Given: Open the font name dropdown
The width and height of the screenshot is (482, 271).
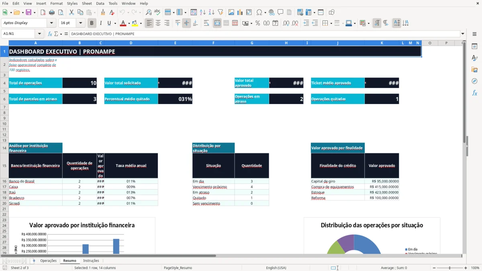Looking at the screenshot, I should coord(51,23).
